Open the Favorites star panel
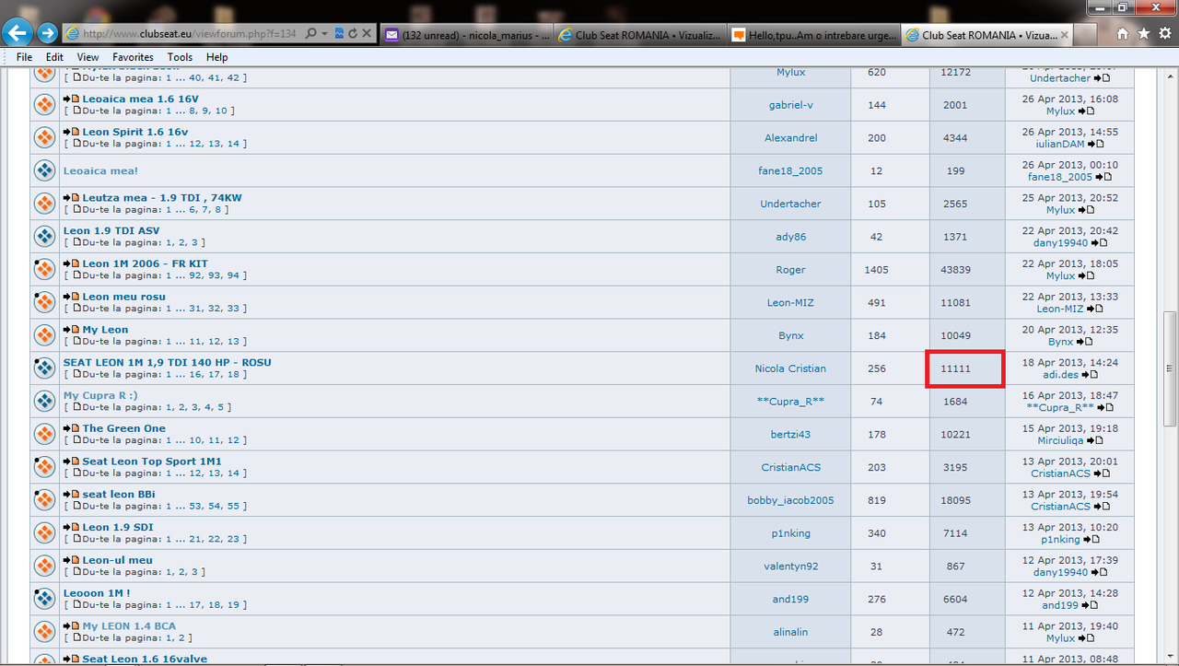This screenshot has width=1179, height=666. pyautogui.click(x=1143, y=33)
